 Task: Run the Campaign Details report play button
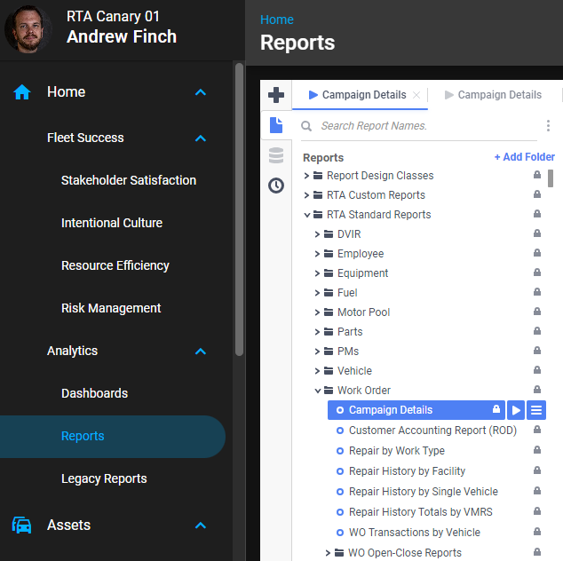[516, 410]
